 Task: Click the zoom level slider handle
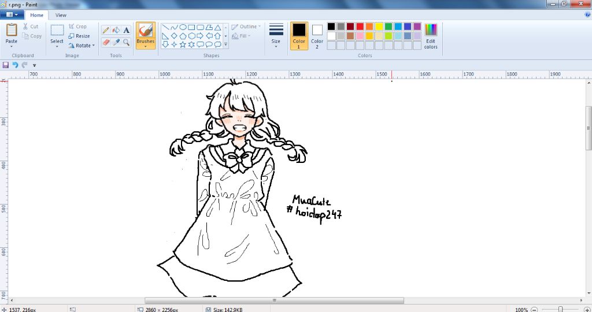coord(561,310)
